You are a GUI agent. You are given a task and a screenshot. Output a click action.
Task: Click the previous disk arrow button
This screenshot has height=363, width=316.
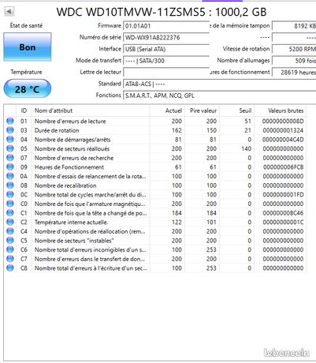pyautogui.click(x=9, y=11)
